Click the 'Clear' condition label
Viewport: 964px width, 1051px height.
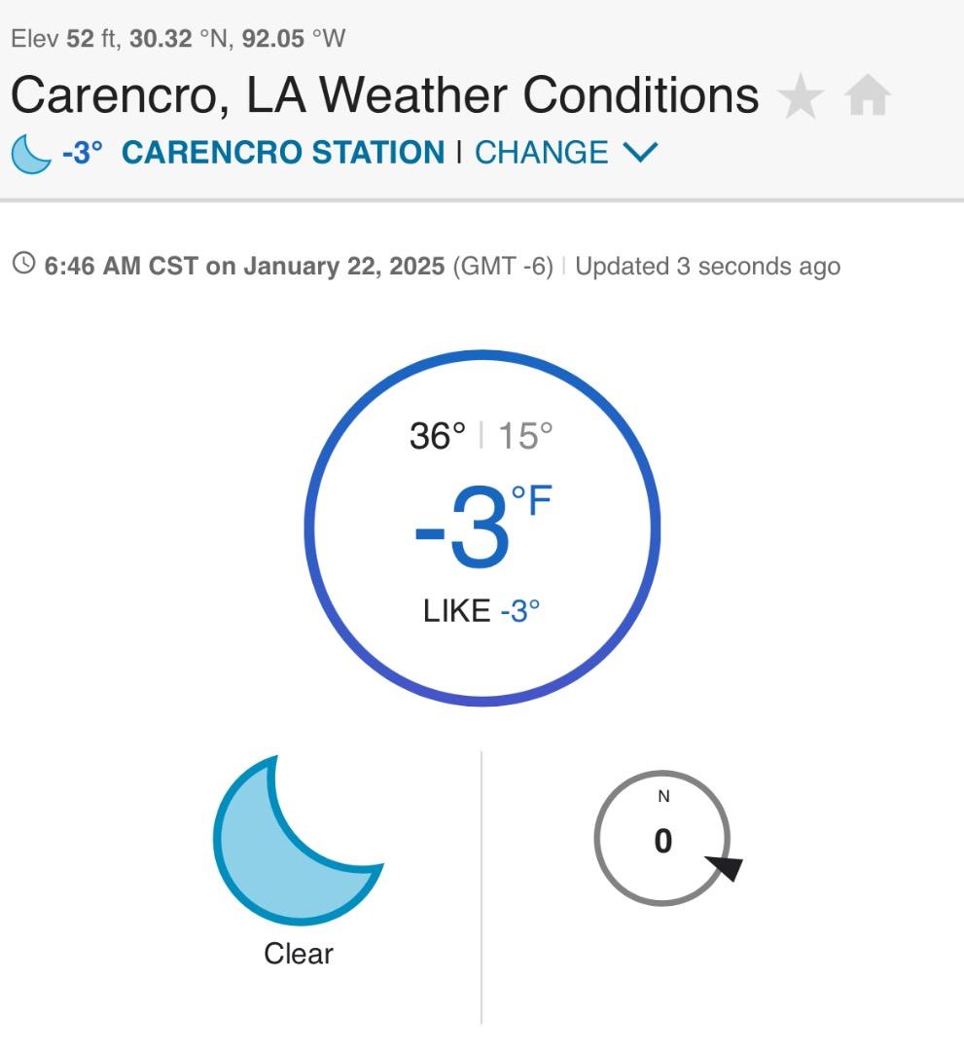pyautogui.click(x=299, y=954)
